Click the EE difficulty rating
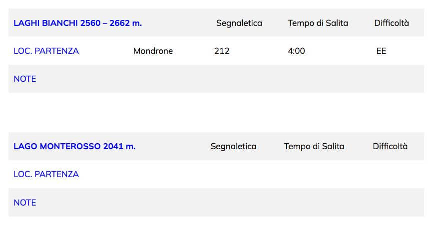Viewport: 442px width, 226px height. (x=381, y=51)
